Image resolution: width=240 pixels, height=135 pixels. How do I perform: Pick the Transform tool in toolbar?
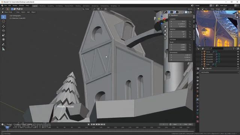pos(3,39)
